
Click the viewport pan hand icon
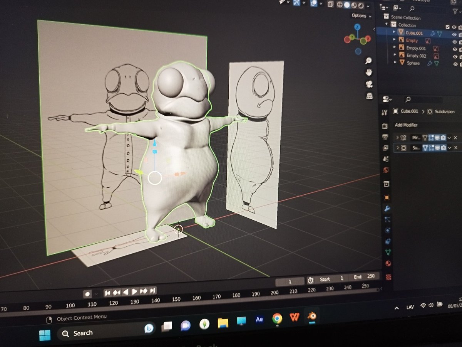tap(369, 72)
